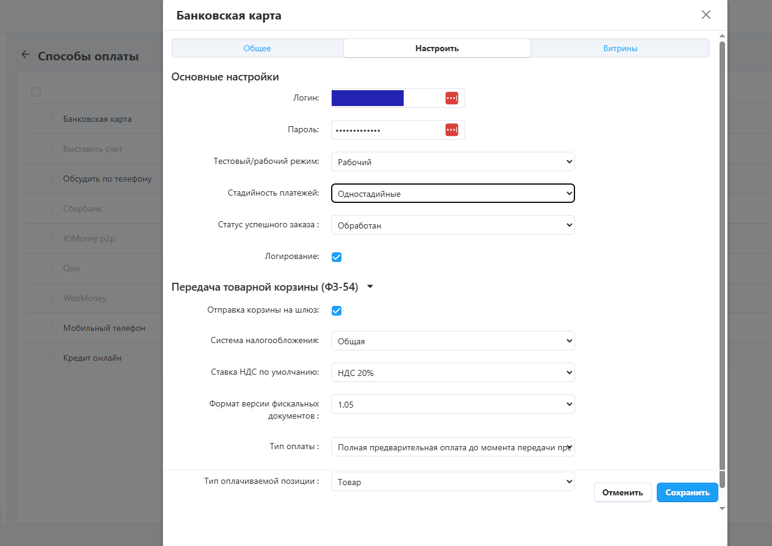This screenshot has width=772, height=546.
Task: Grab drag handle of Обсудить по телефону row
Action: [53, 179]
